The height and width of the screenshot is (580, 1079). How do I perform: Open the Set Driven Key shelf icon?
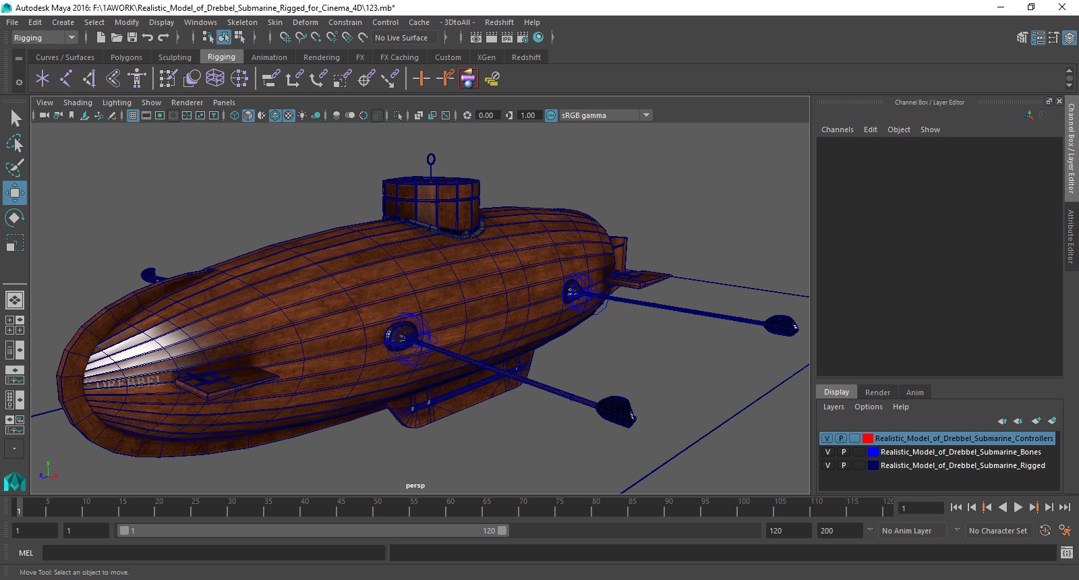click(x=444, y=79)
